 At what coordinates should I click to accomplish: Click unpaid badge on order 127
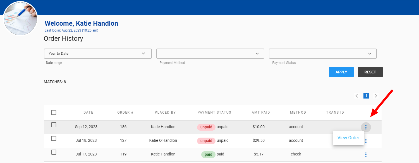tap(206, 141)
